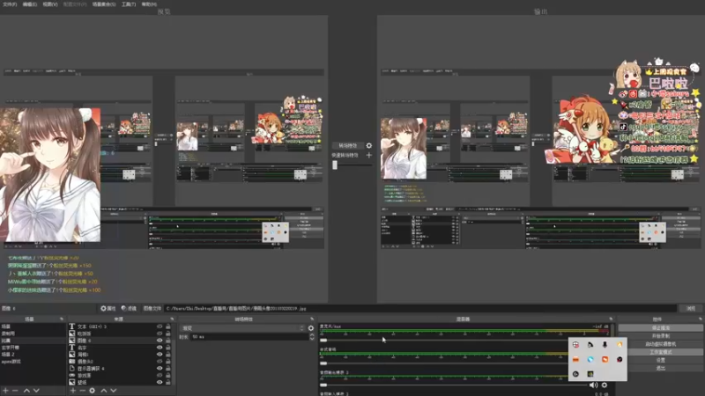Move the selected scene up
Viewport: 705px width, 396px height.
point(26,391)
